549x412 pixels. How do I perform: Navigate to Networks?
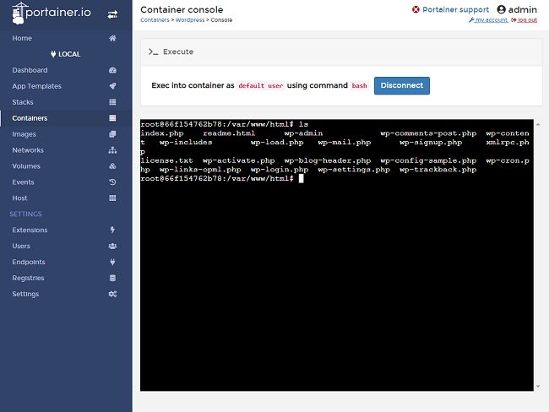coord(66,150)
